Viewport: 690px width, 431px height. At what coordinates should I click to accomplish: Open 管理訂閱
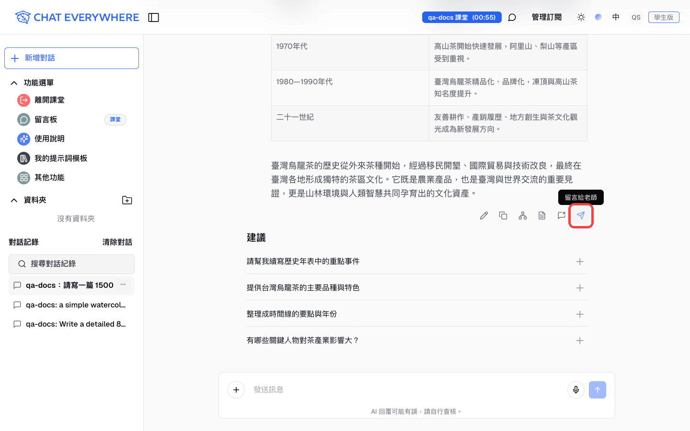tap(547, 17)
